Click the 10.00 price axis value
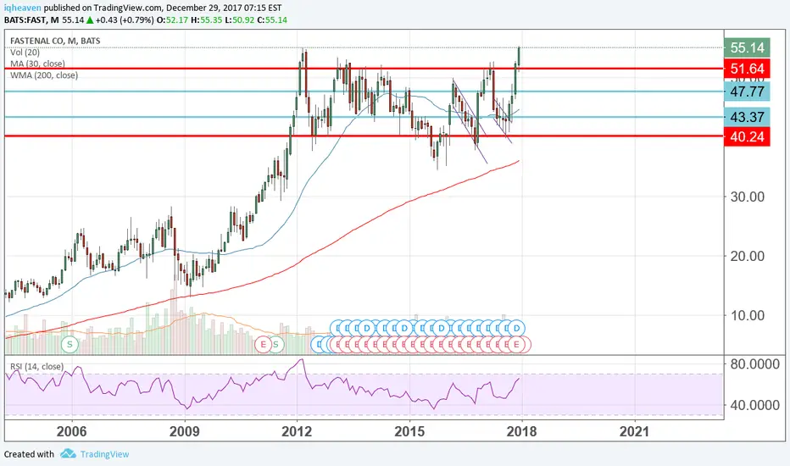The width and height of the screenshot is (790, 466). coord(748,316)
